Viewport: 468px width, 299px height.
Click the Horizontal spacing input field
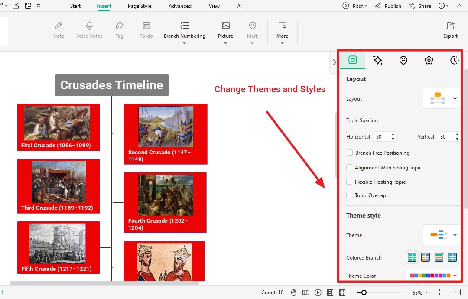[381, 136]
